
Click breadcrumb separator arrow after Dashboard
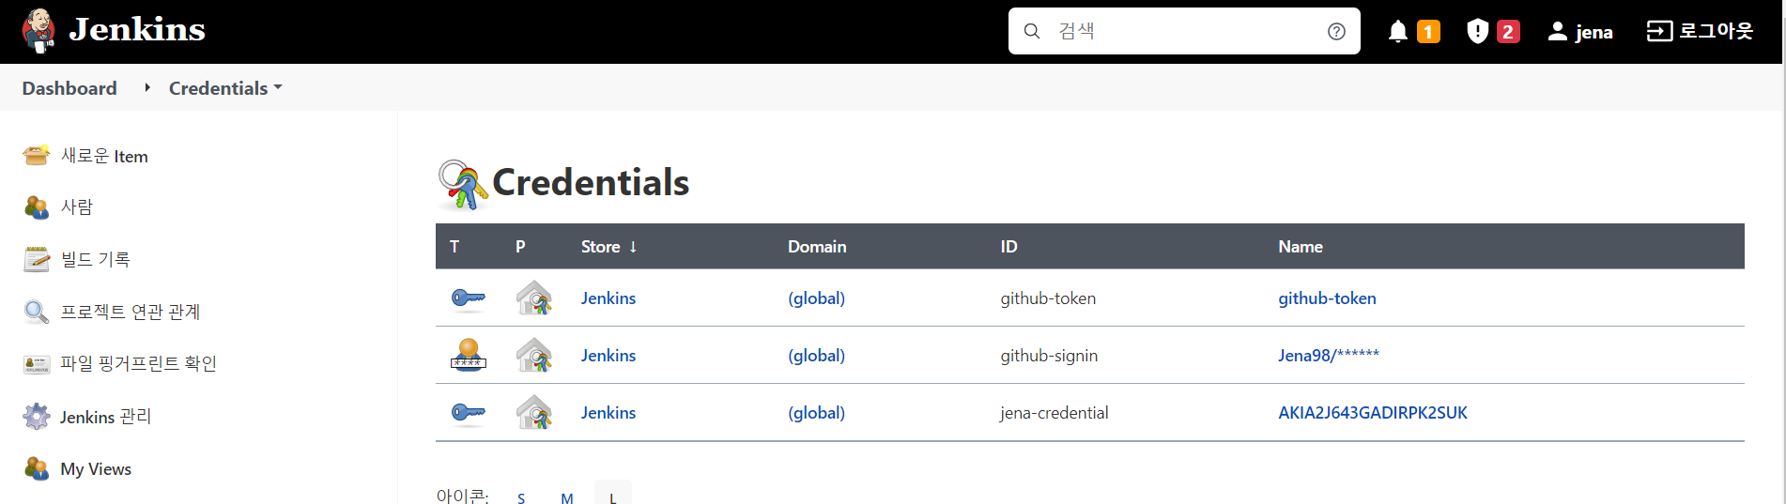click(x=147, y=87)
